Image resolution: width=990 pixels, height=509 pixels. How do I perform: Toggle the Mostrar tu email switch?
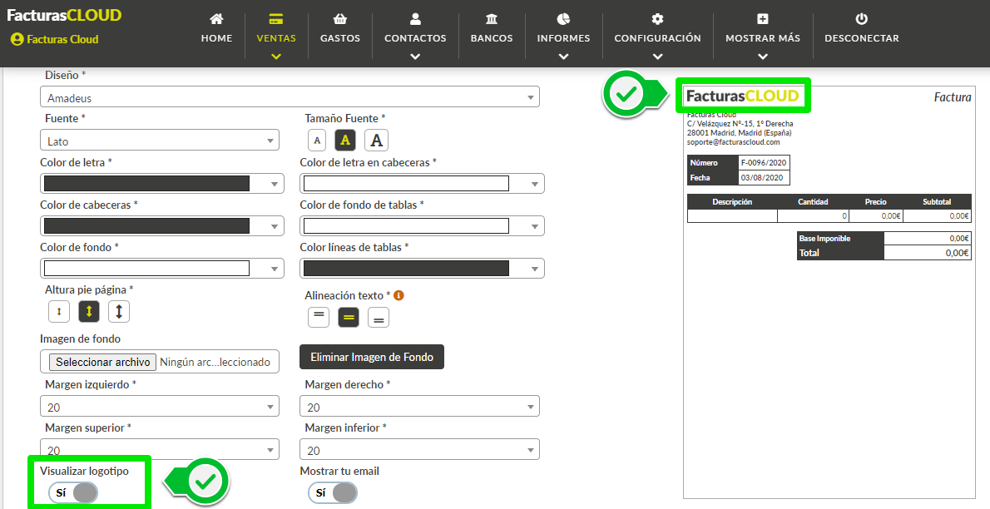333,493
